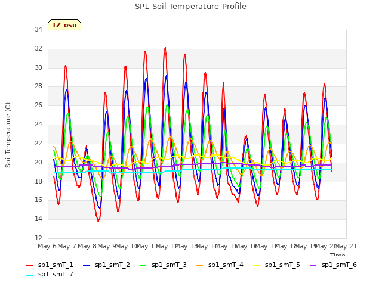The width and height of the screenshot is (382, 286).
Task: Click the May 7 x-axis tick label
Action: click(67, 246)
